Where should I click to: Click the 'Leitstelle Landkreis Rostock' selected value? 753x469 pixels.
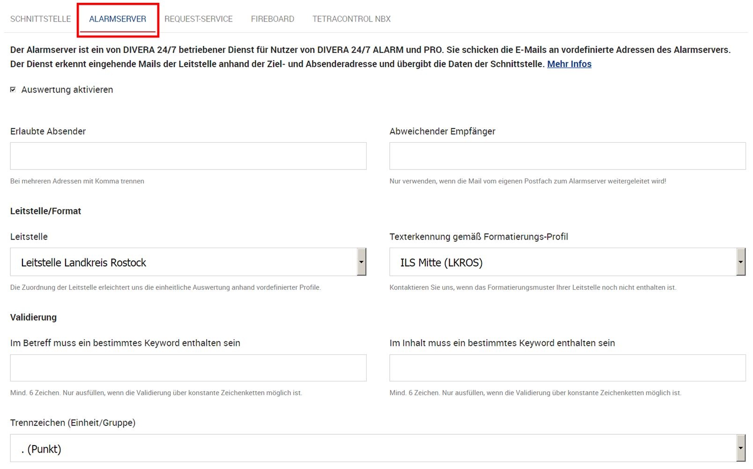click(83, 263)
